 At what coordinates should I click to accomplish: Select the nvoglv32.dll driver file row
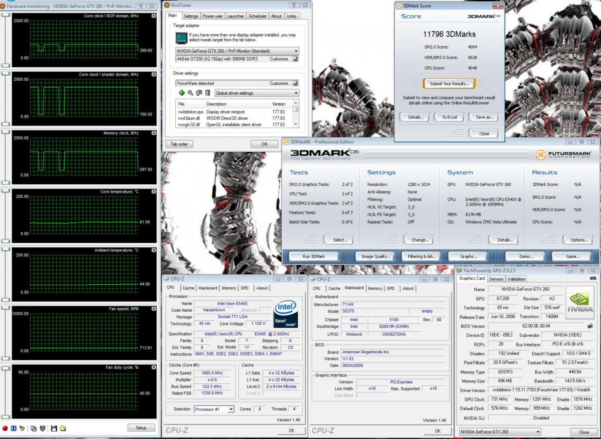point(234,125)
